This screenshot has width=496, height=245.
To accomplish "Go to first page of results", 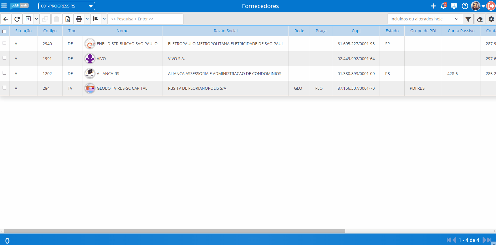I will pyautogui.click(x=448, y=240).
